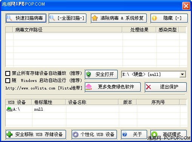Click the 设备名称 column header
192x142 pixels.
tap(92, 102)
